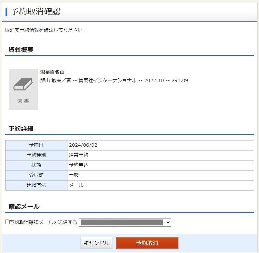Click the 予約取消確認メールを送信する label text
The width and height of the screenshot is (259, 253).
coord(44,222)
